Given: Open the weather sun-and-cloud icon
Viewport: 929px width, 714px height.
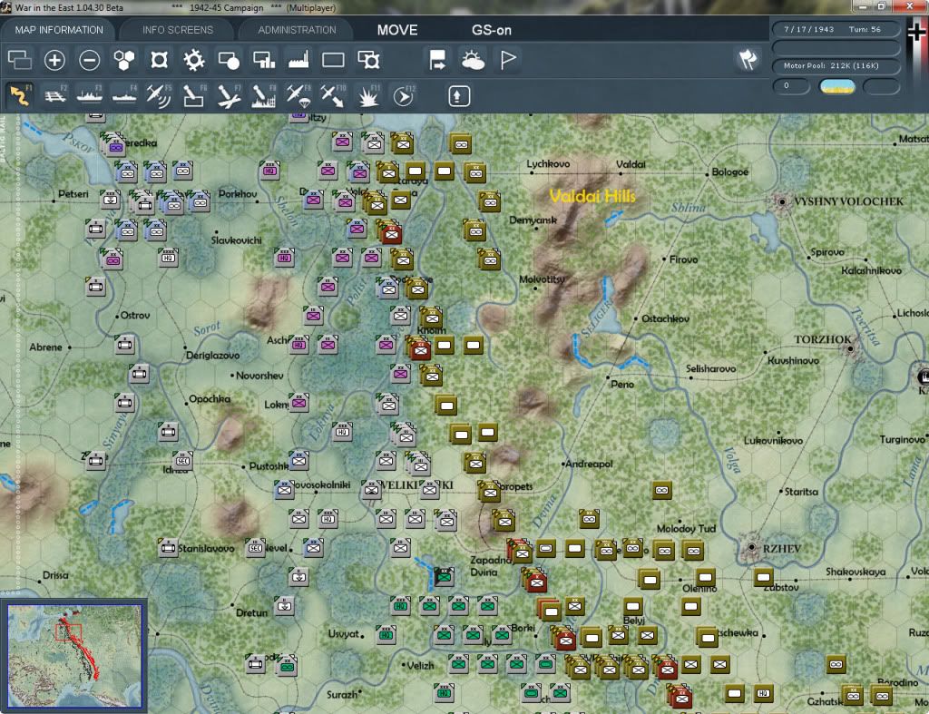Looking at the screenshot, I should [x=473, y=60].
